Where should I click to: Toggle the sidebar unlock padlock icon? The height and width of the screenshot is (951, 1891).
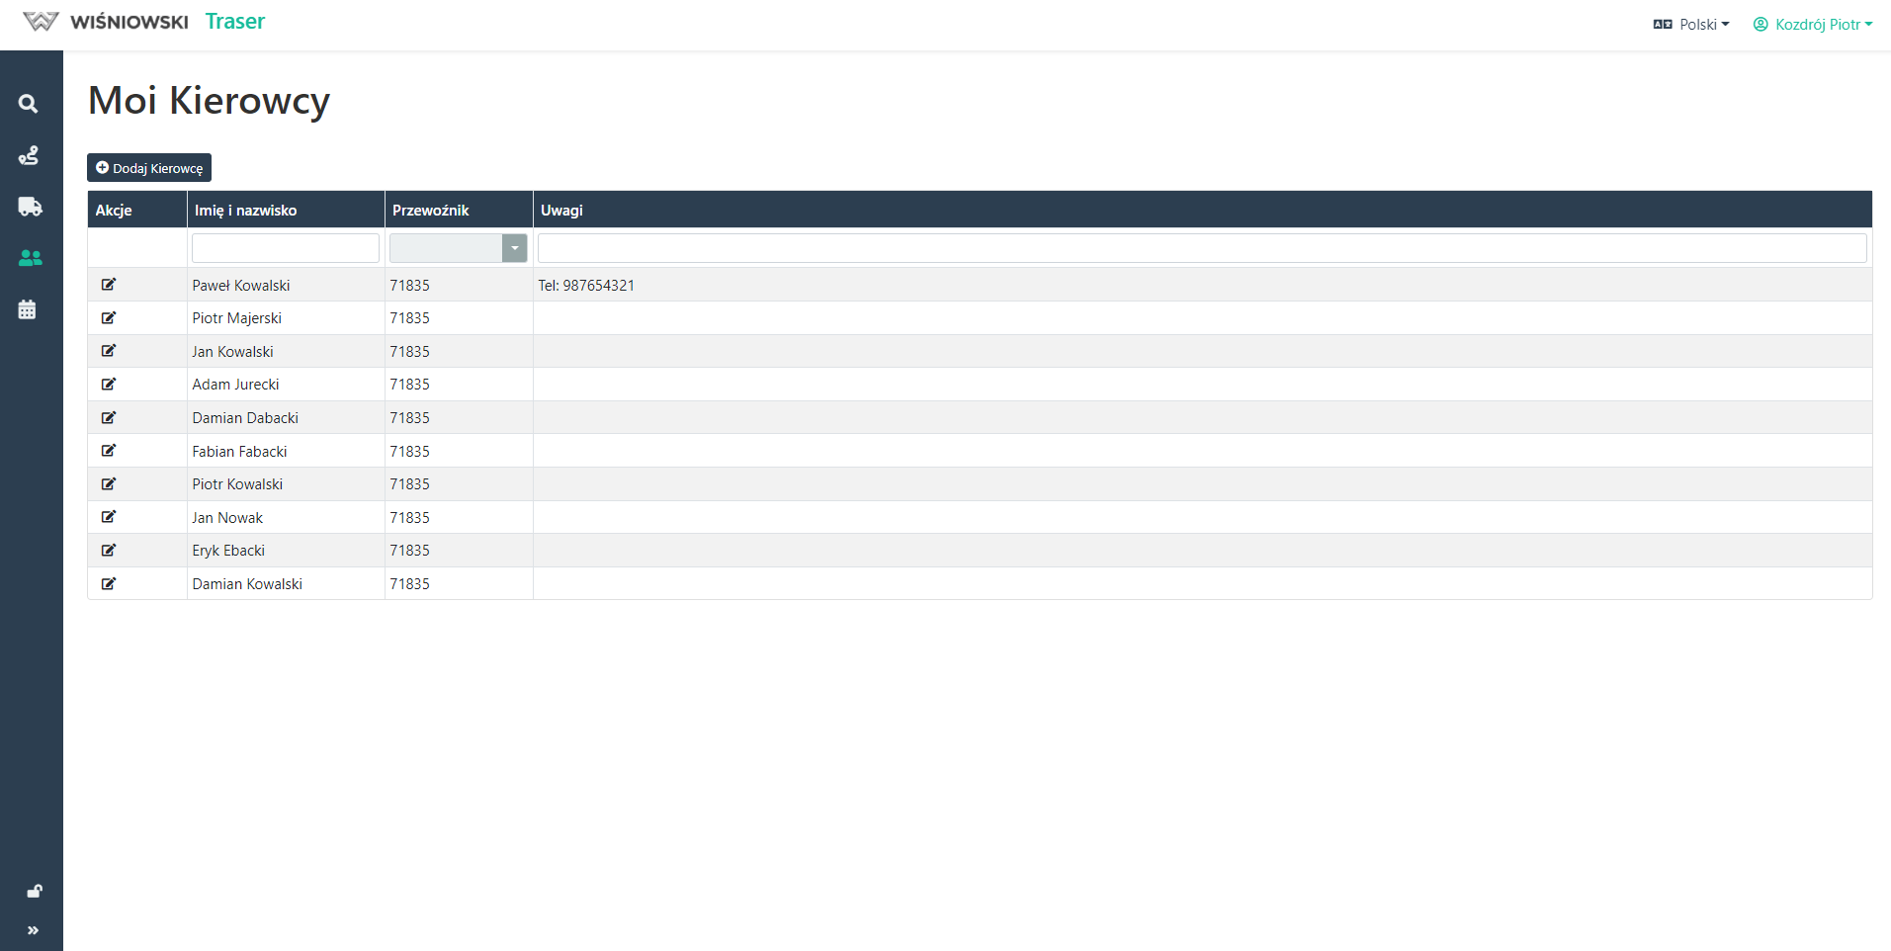pos(34,892)
